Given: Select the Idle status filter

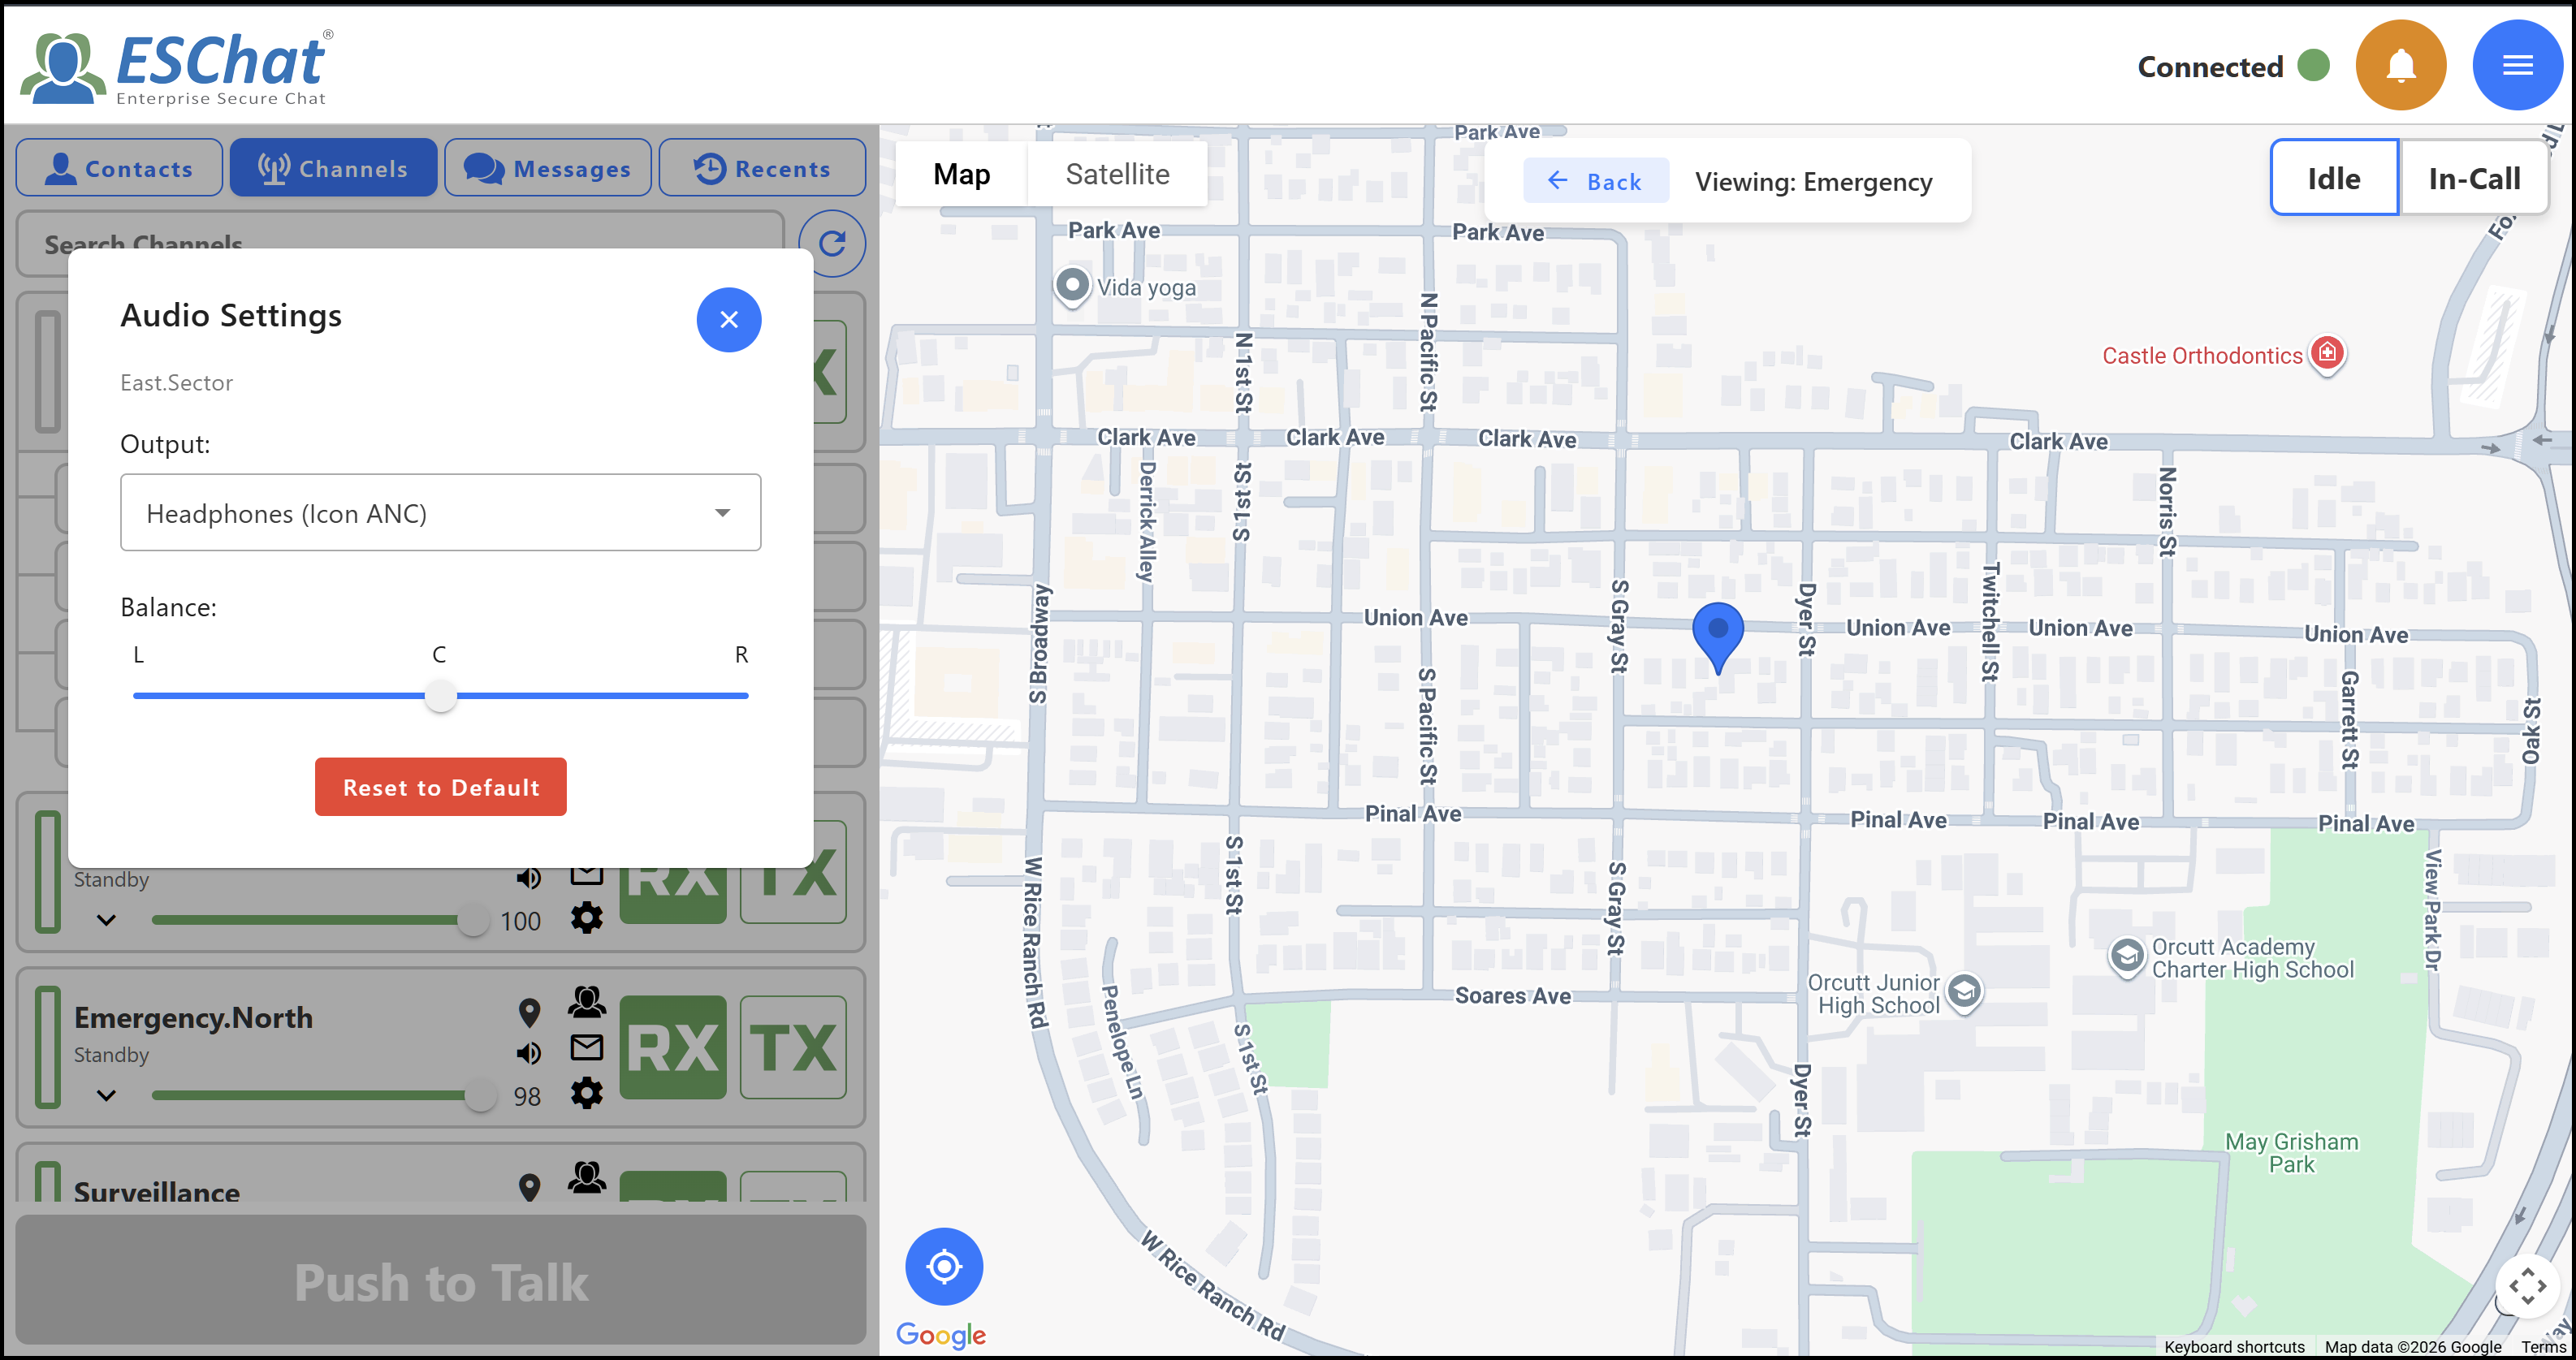Looking at the screenshot, I should 2333,178.
